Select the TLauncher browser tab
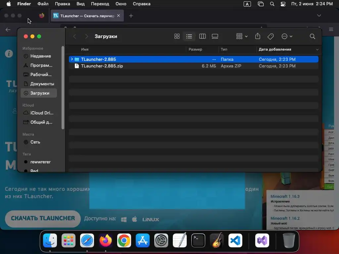This screenshot has width=339, height=254. click(87, 16)
